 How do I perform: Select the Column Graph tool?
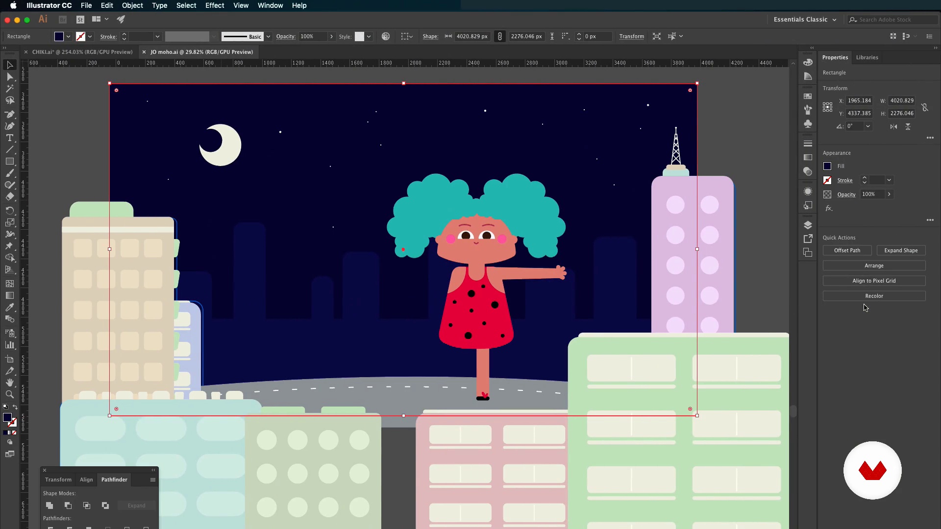click(x=9, y=345)
